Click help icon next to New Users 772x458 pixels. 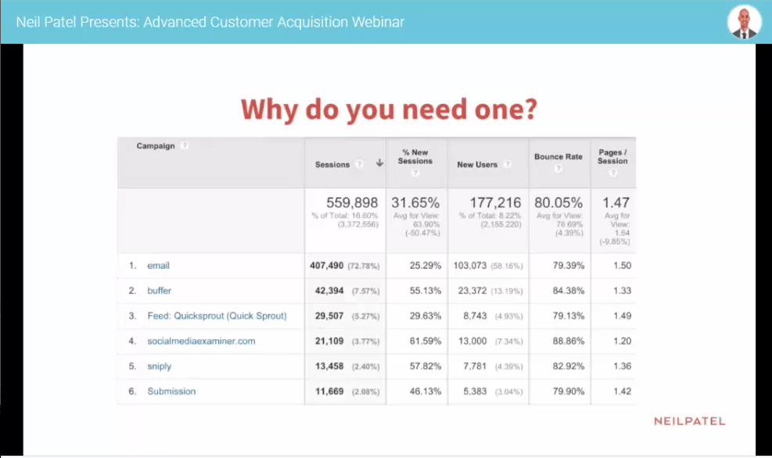coord(507,164)
